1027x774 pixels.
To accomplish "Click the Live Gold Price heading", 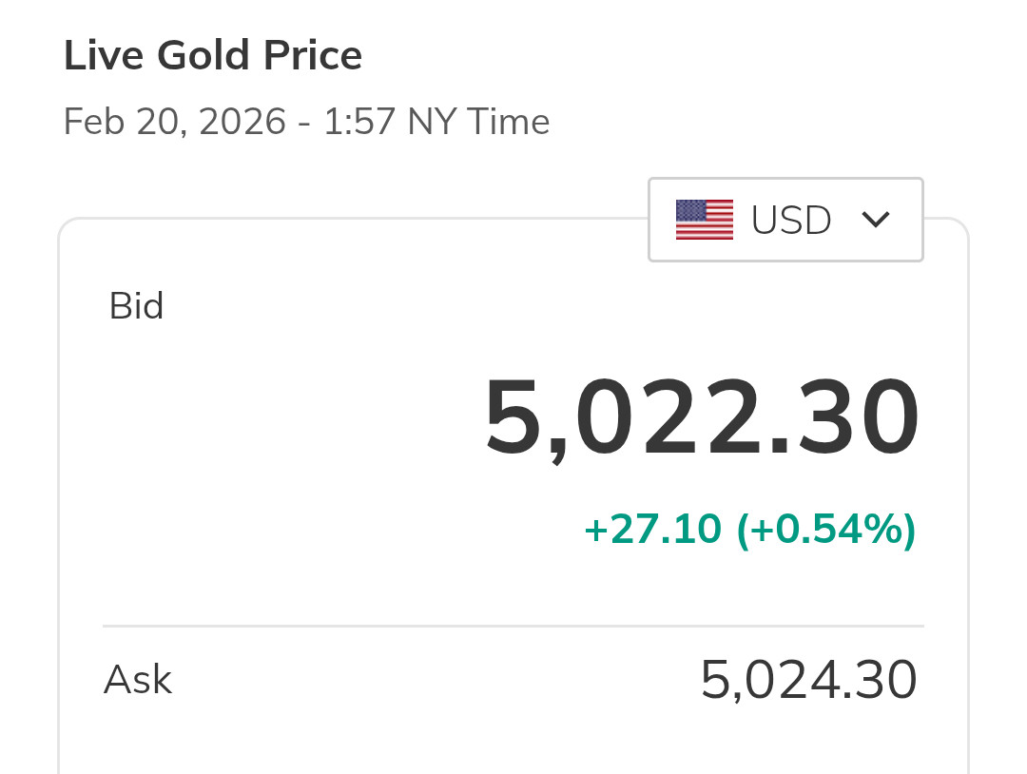I will (213, 56).
